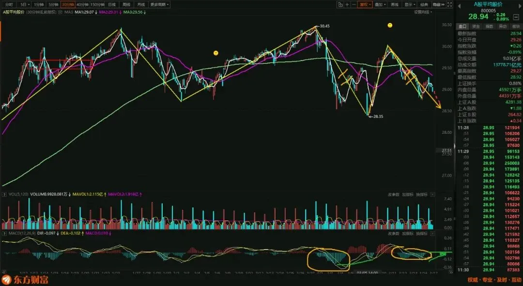Switch to 日线 chart
523x286 pixels.
click(112, 5)
